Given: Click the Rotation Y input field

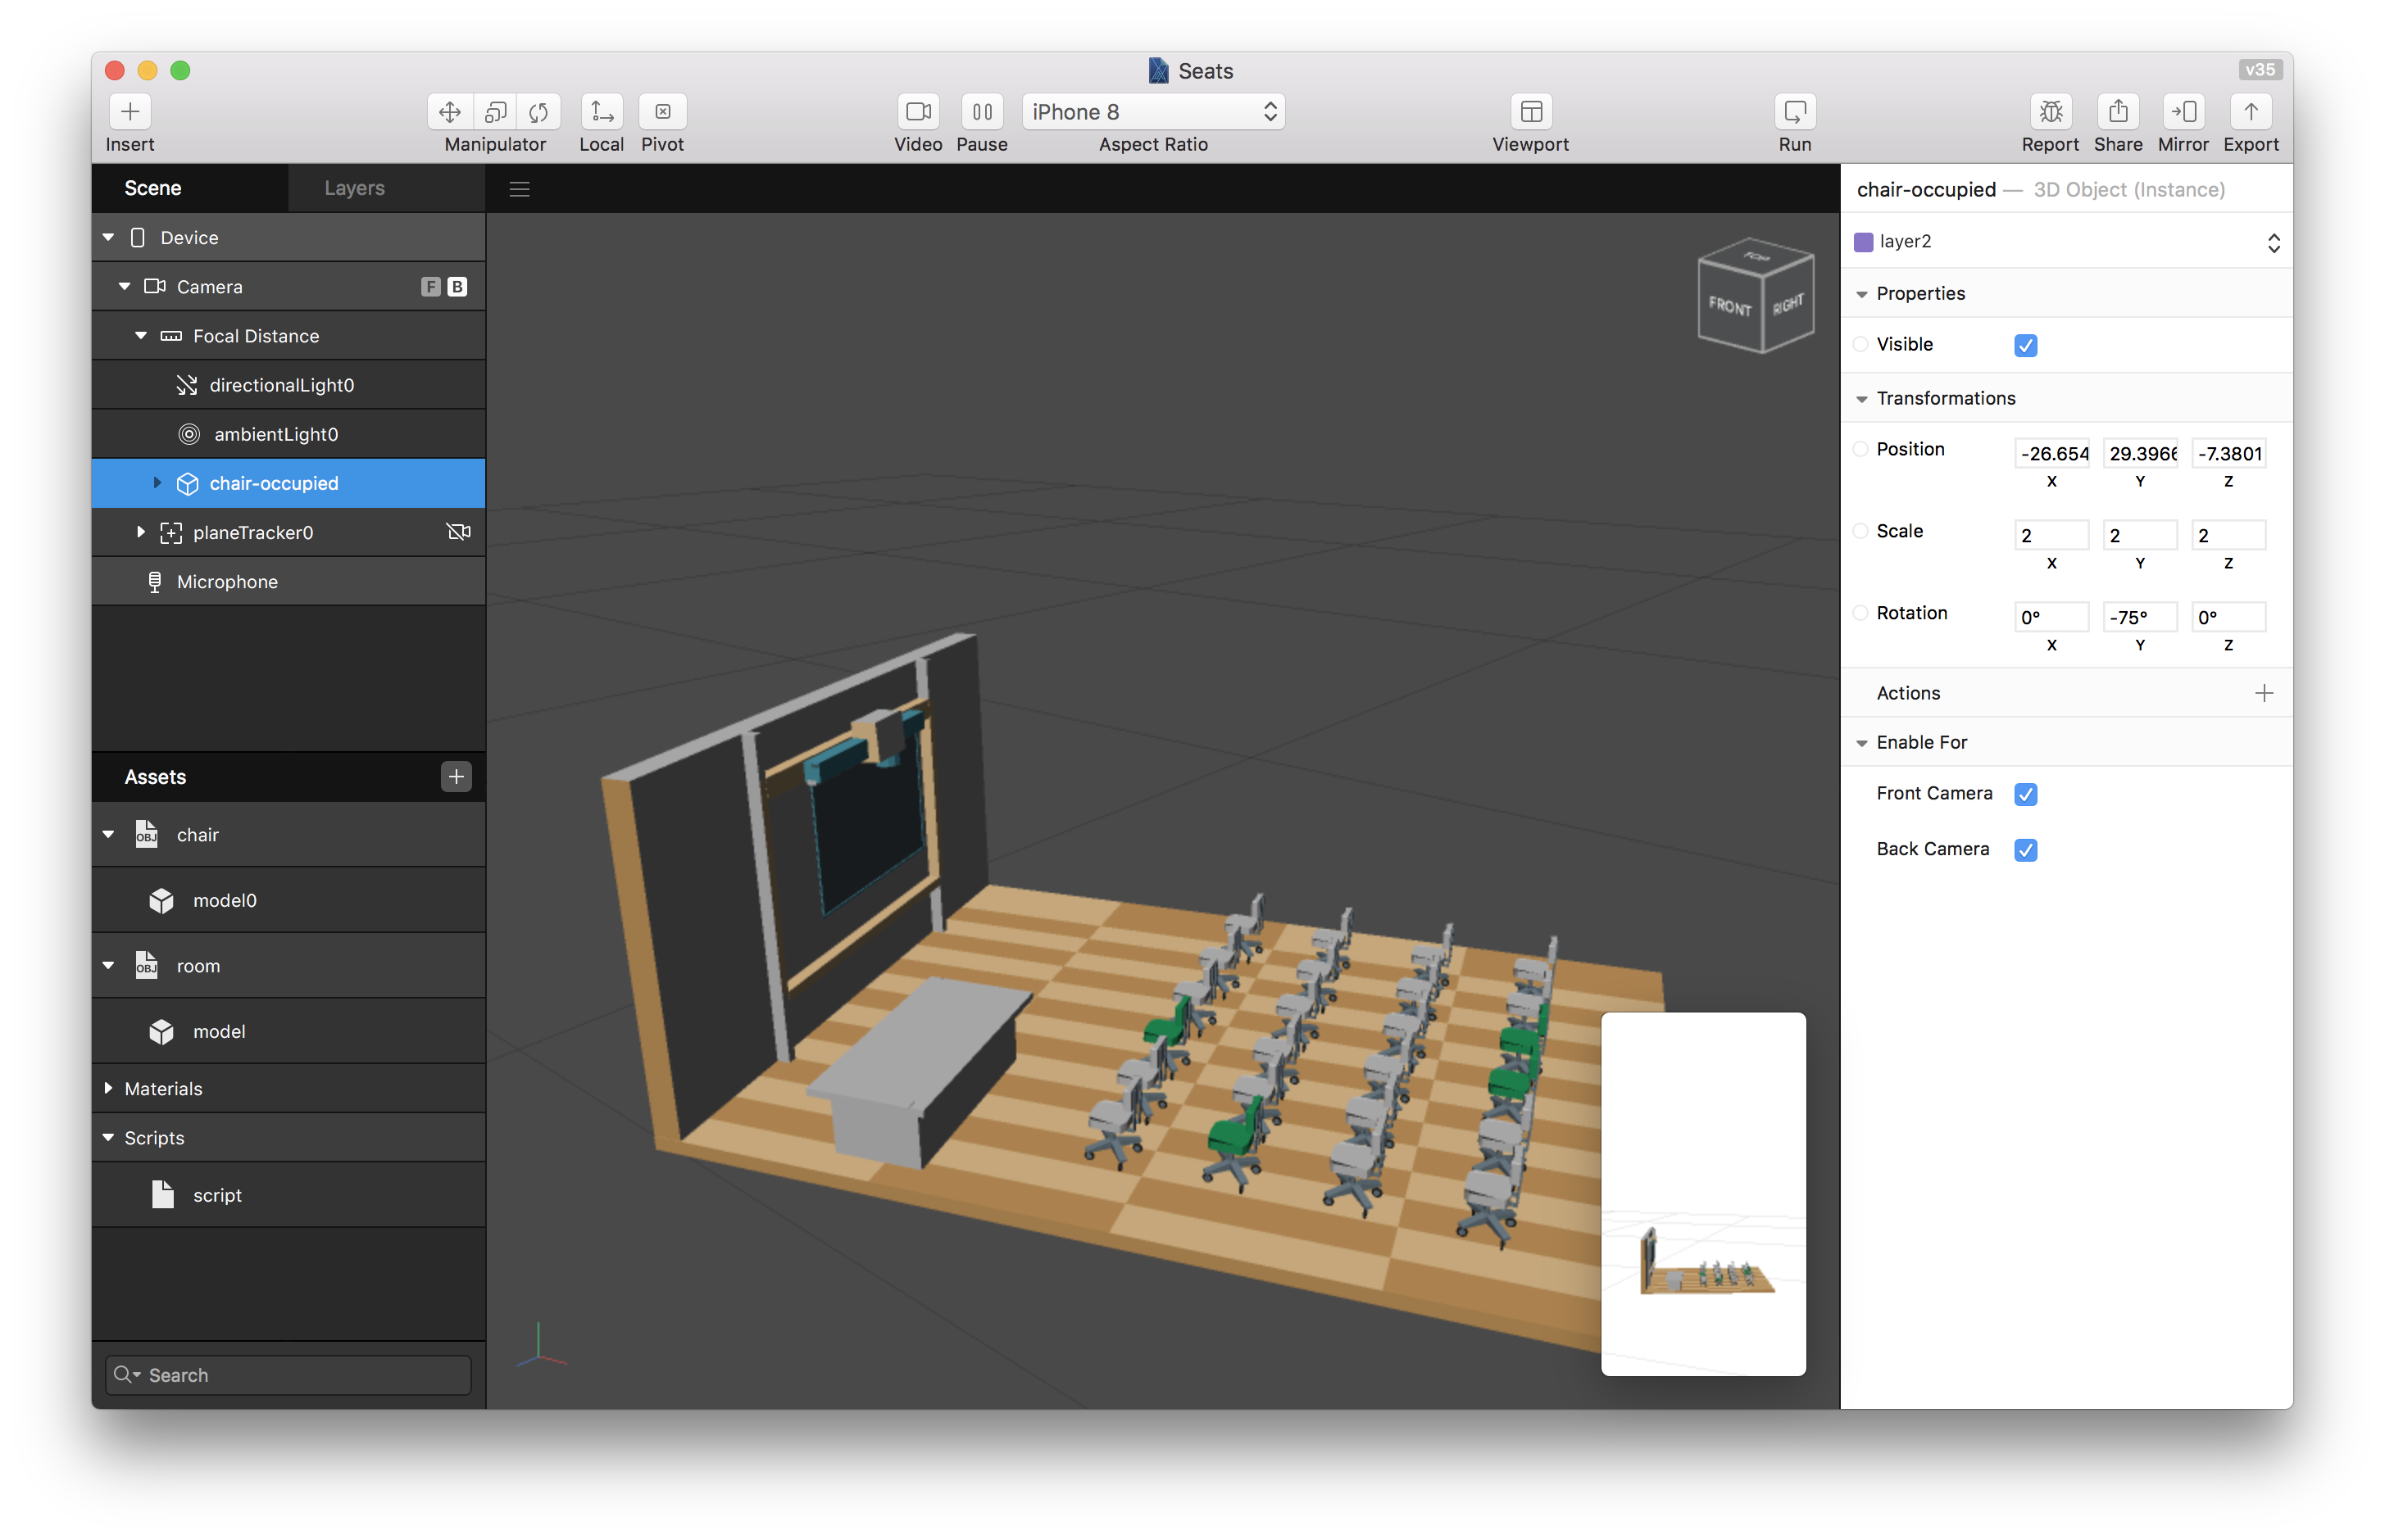Looking at the screenshot, I should point(2139,617).
